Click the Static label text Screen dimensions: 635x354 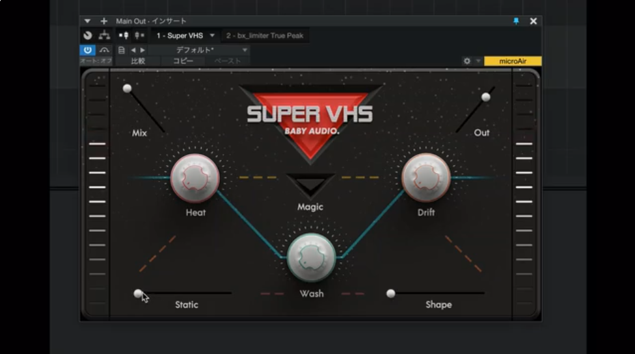[187, 305]
